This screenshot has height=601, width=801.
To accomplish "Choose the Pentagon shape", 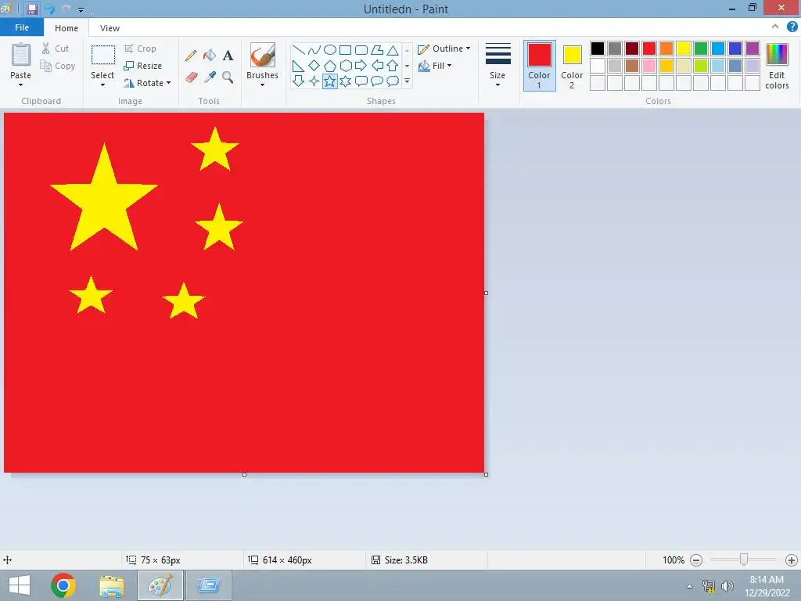I will [330, 66].
